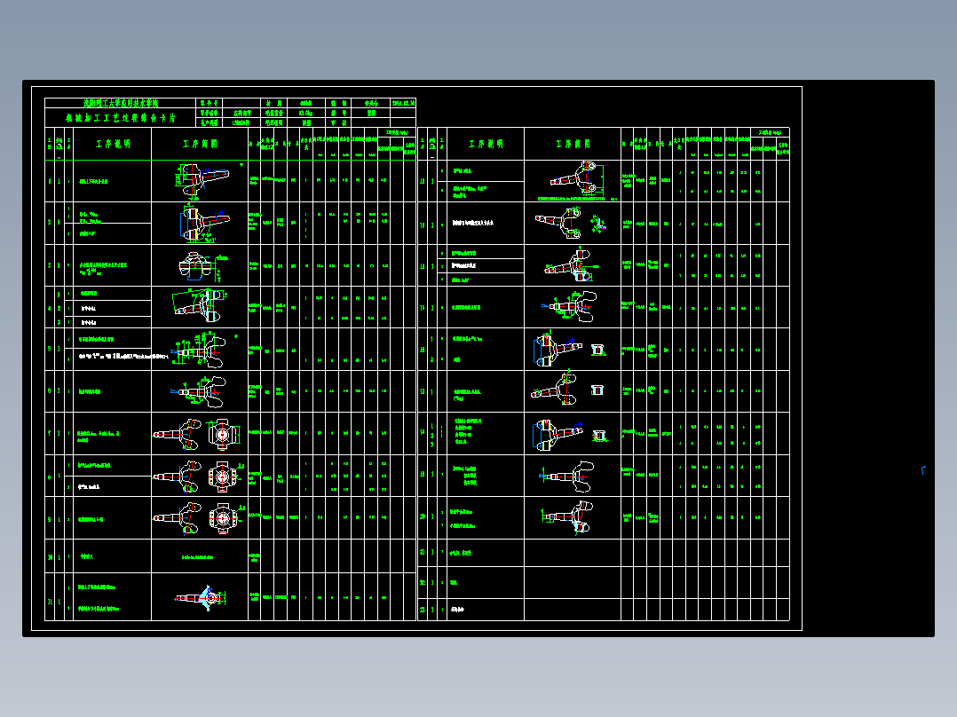957x717 pixels.
Task: Click the 工序说明 header in right table
Action: 486,144
